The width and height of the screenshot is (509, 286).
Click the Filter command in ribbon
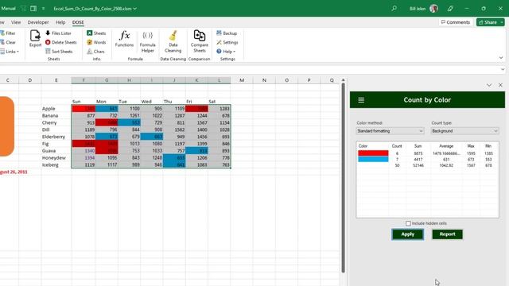(8, 33)
